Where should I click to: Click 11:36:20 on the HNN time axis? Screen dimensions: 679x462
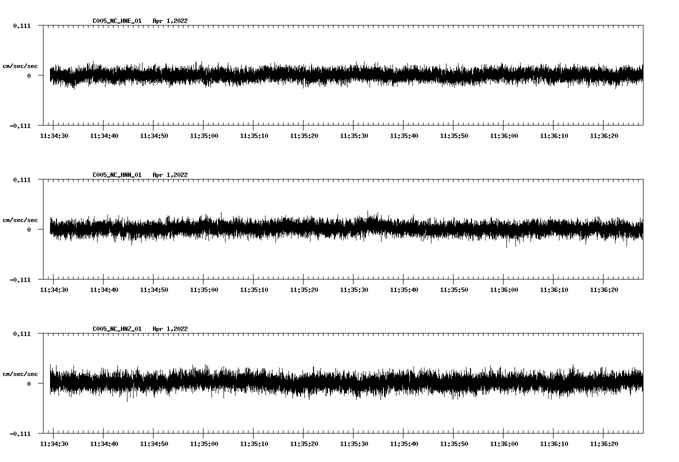pos(604,290)
